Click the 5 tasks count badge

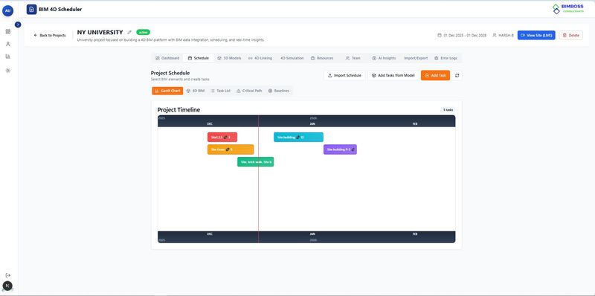(x=448, y=109)
